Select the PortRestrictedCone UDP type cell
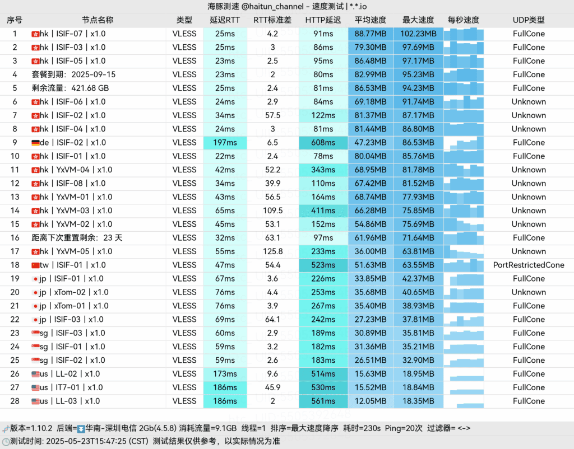 coord(529,265)
